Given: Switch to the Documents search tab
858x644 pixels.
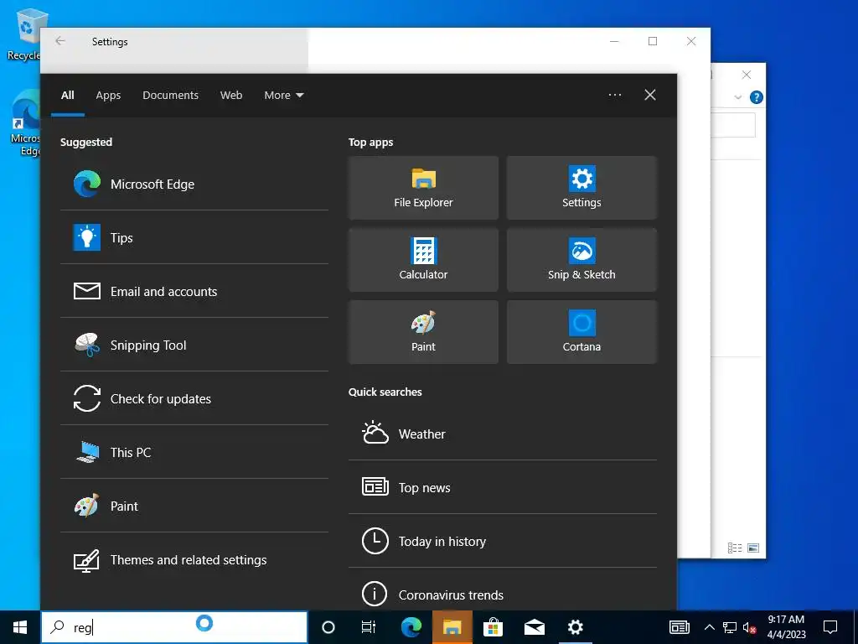Looking at the screenshot, I should (x=171, y=96).
